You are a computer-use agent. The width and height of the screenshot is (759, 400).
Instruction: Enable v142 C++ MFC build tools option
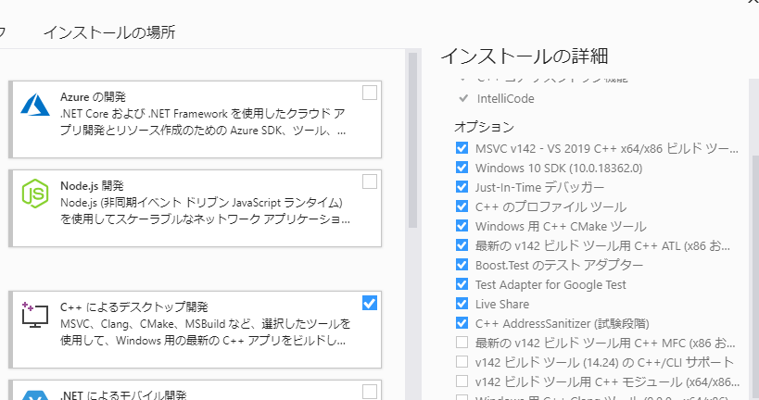point(462,343)
